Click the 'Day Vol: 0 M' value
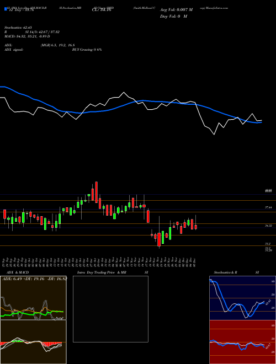Image resolution: width=276 pixels, height=364 pixels. click(173, 16)
